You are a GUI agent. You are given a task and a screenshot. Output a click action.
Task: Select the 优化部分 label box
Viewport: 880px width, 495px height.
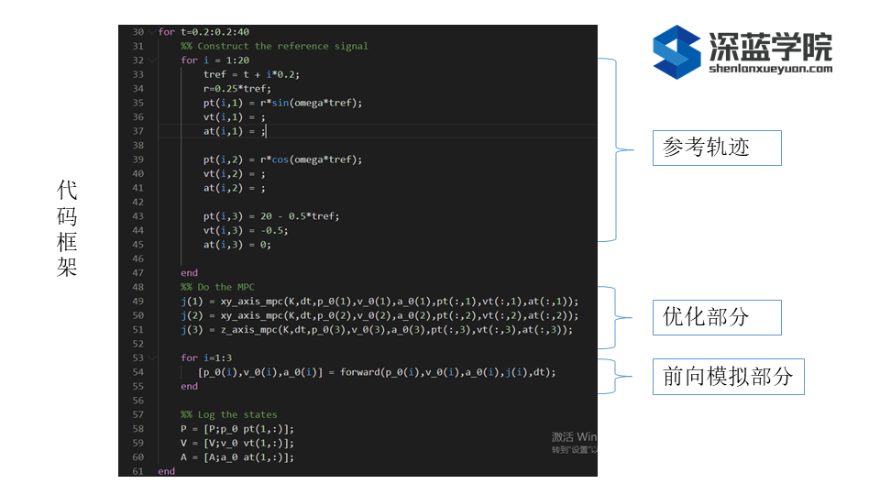[x=717, y=317]
